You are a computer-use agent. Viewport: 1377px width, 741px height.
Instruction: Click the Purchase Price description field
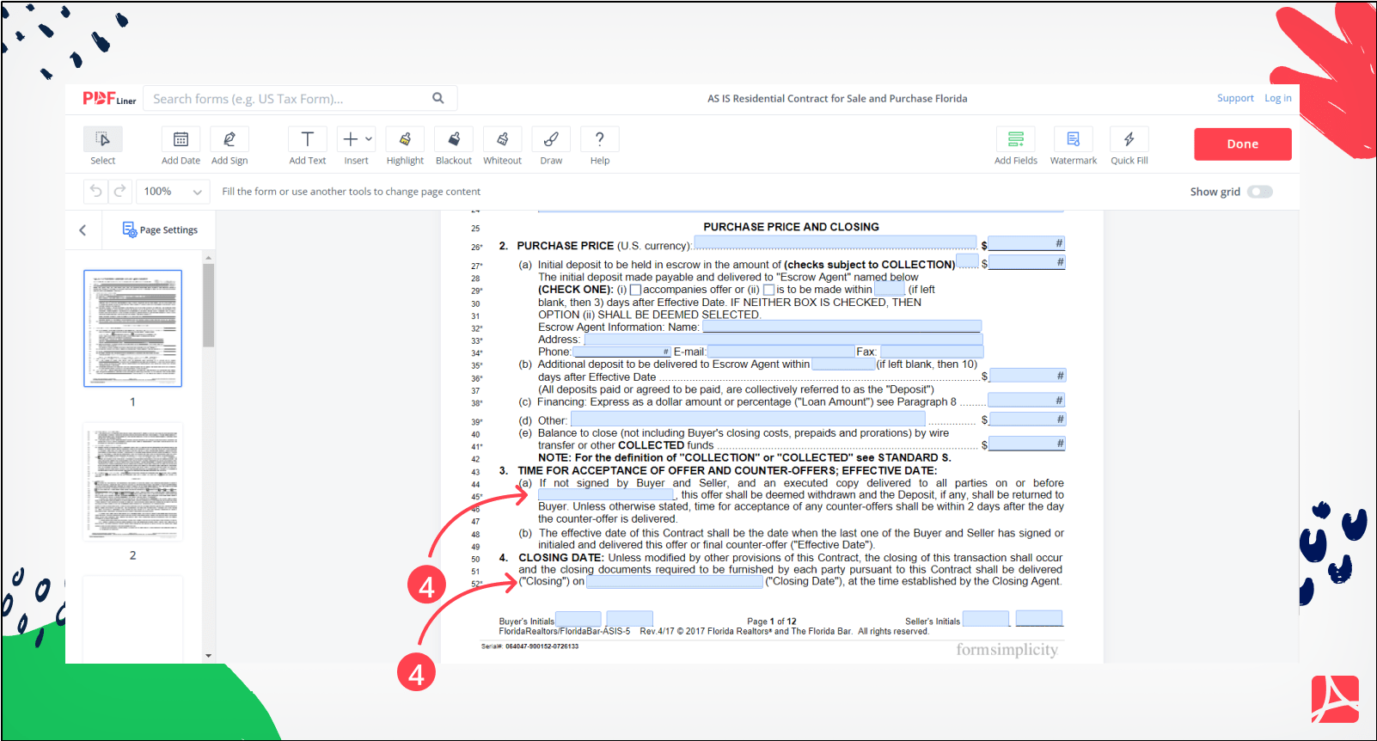[x=835, y=244]
